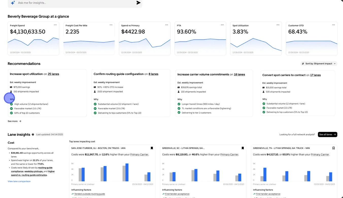
Task: Click checkmark beside Longer transit times
Action: click(179, 104)
